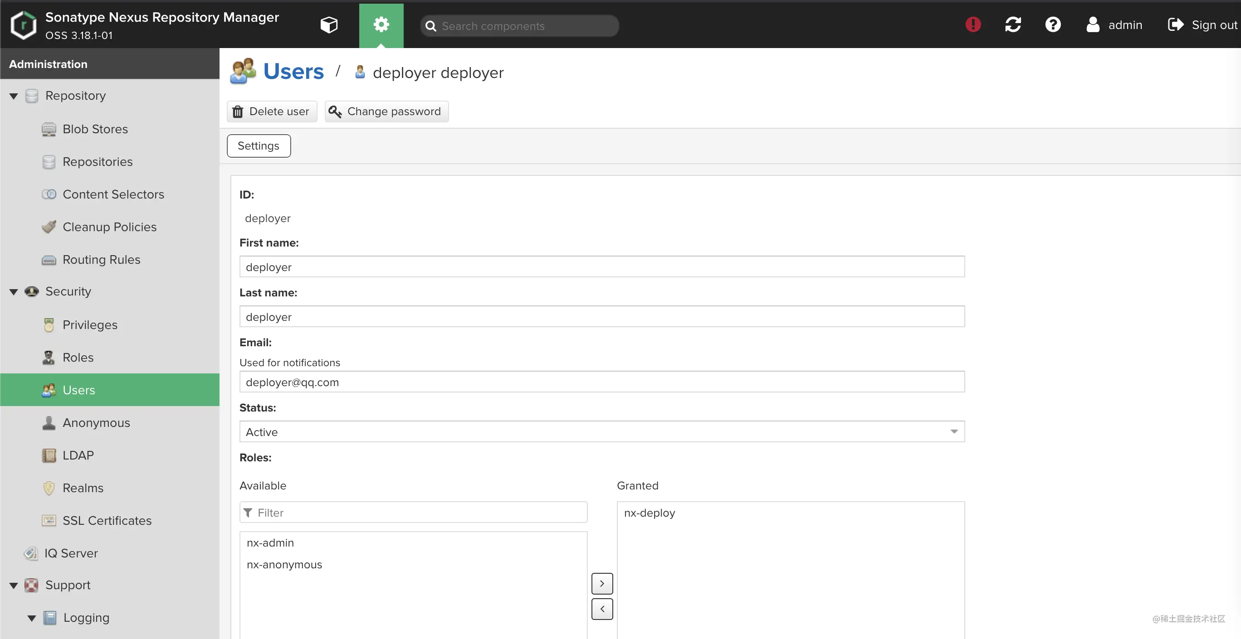1241x639 pixels.
Task: Click the Available roles Filter field
Action: click(413, 513)
